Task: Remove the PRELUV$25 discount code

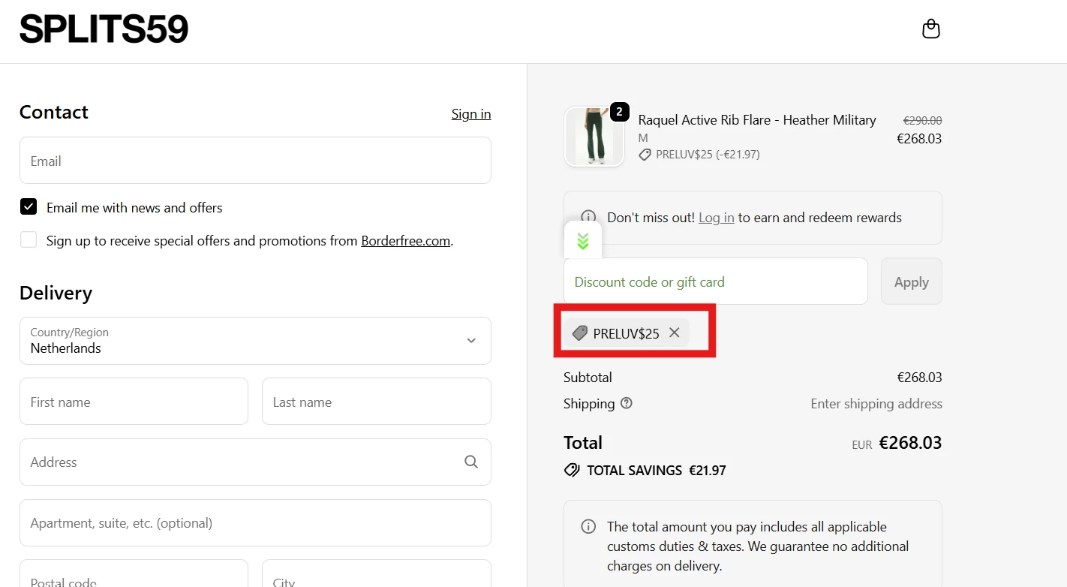Action: click(674, 333)
